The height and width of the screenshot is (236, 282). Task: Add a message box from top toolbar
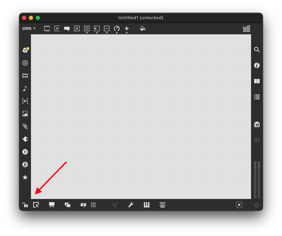click(x=57, y=28)
